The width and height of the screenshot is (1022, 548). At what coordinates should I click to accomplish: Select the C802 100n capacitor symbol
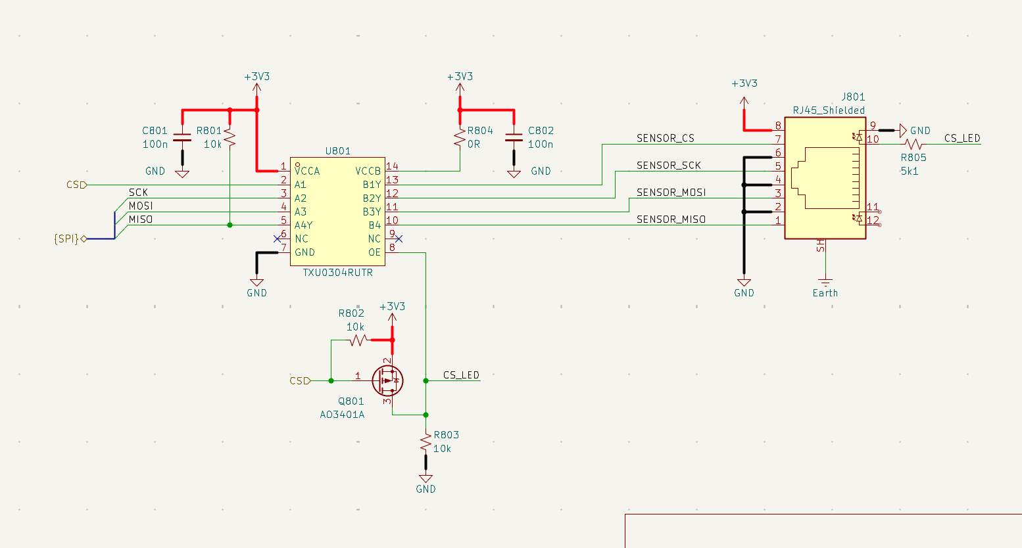click(x=514, y=138)
